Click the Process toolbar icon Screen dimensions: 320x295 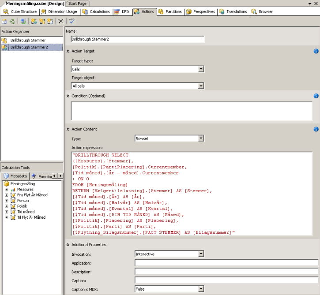4,21
